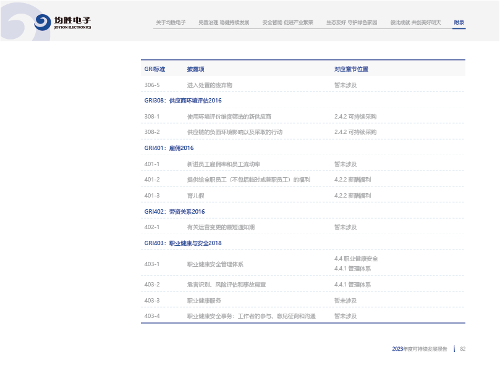The image size is (500, 368).
Task: Select the 生态友好 守护绿色家园 tab
Action: click(x=352, y=22)
